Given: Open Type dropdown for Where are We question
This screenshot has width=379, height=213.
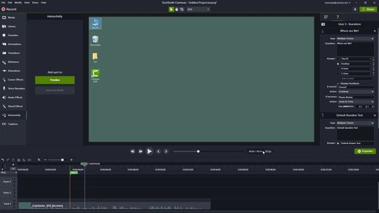Looking at the screenshot, I should 355,38.
